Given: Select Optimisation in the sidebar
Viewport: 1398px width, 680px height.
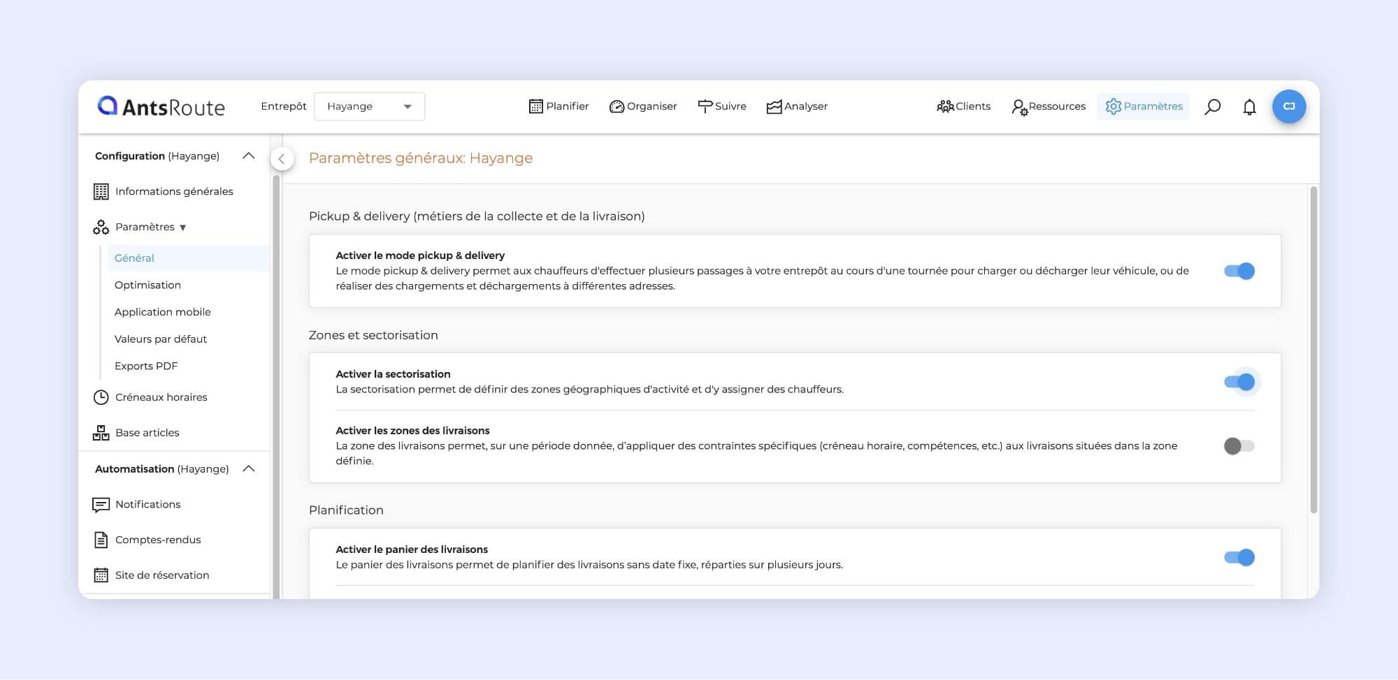Looking at the screenshot, I should 147,285.
